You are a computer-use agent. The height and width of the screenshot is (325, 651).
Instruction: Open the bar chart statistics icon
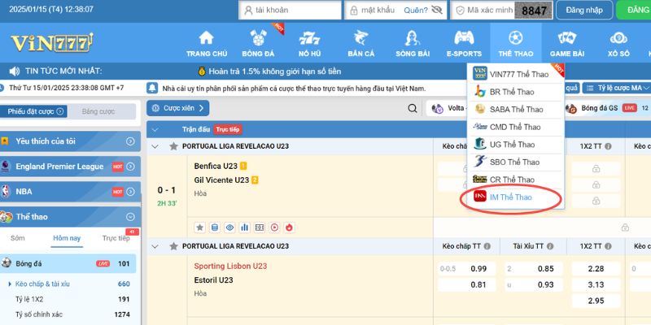[x=245, y=227]
